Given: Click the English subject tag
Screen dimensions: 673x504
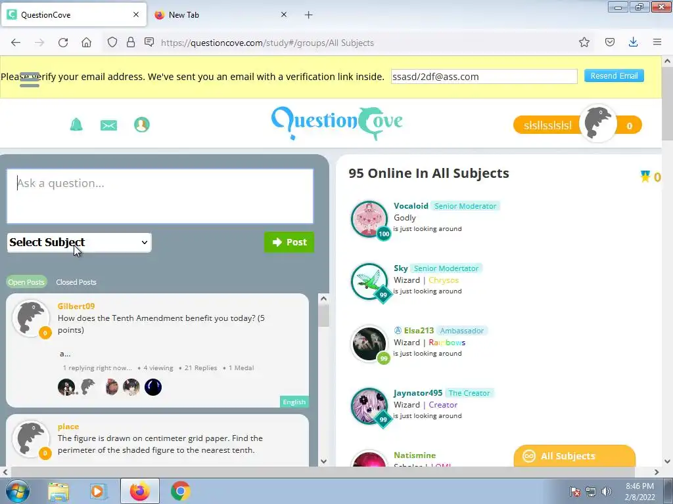Looking at the screenshot, I should click(294, 402).
